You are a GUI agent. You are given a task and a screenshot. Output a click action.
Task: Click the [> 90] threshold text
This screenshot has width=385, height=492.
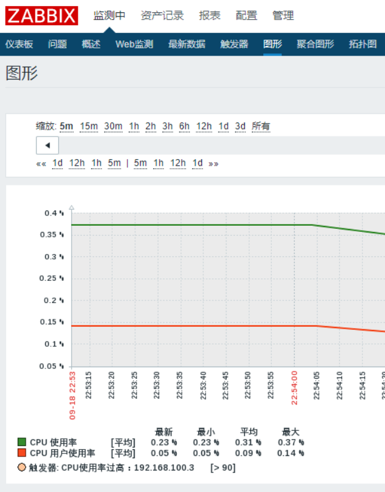(x=223, y=468)
